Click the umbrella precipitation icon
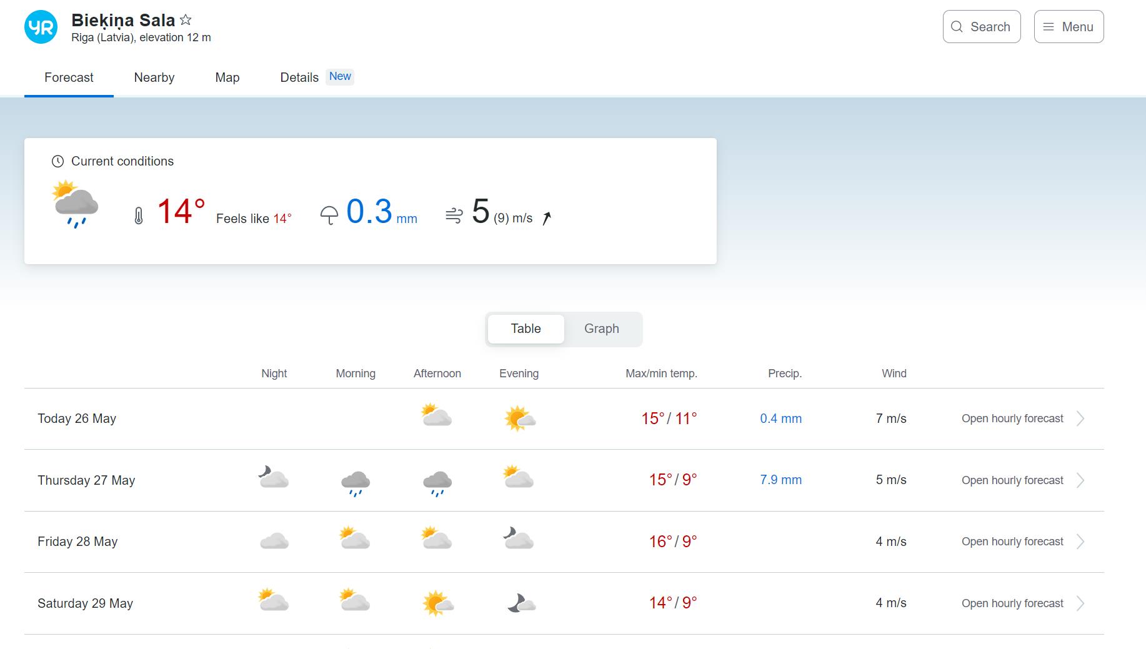Image resolution: width=1146 pixels, height=649 pixels. pos(329,216)
